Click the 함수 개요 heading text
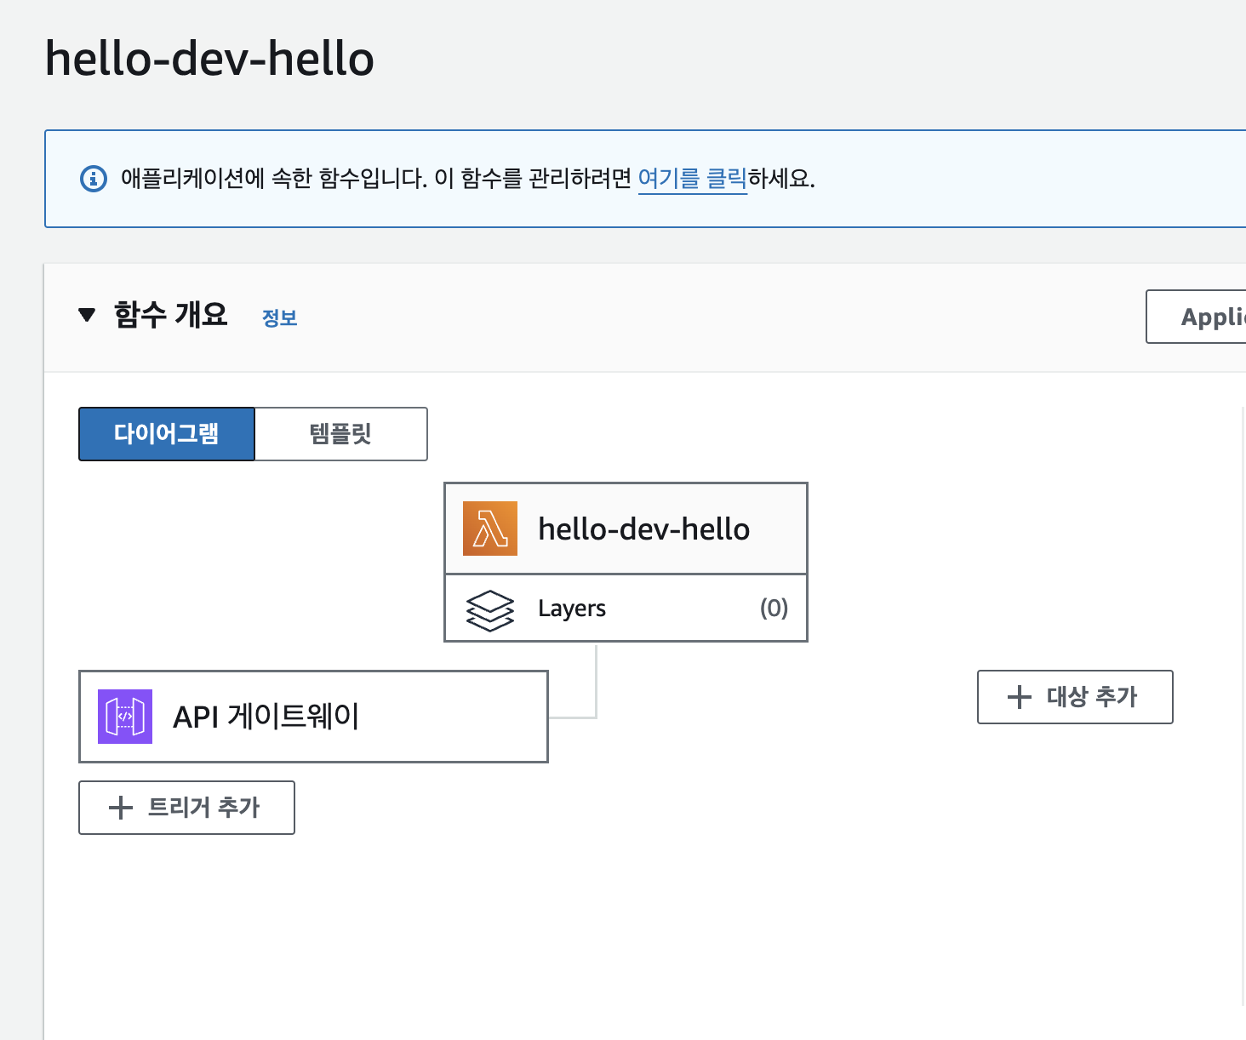The image size is (1246, 1040). [170, 315]
